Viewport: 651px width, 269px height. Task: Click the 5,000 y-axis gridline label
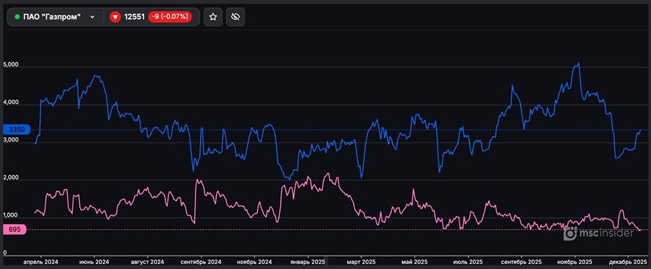click(13, 66)
